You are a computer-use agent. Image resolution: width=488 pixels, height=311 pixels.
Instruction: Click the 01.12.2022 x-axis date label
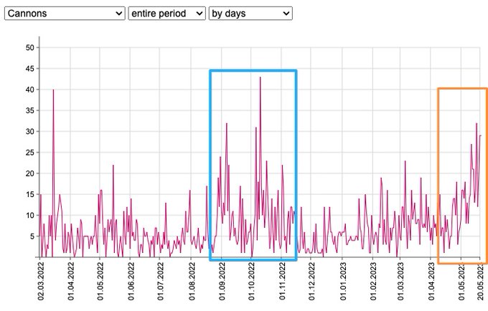tap(311, 282)
